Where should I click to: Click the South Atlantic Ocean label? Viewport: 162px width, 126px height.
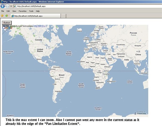click(x=81, y=85)
